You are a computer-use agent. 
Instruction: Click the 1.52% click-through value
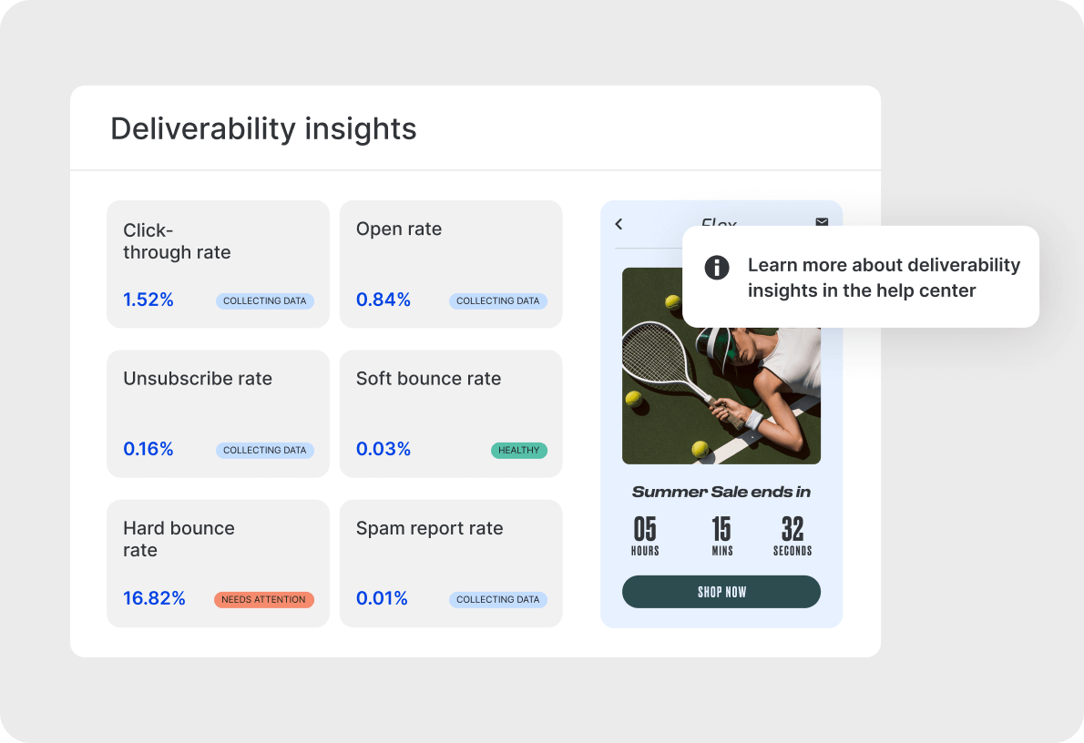(148, 300)
